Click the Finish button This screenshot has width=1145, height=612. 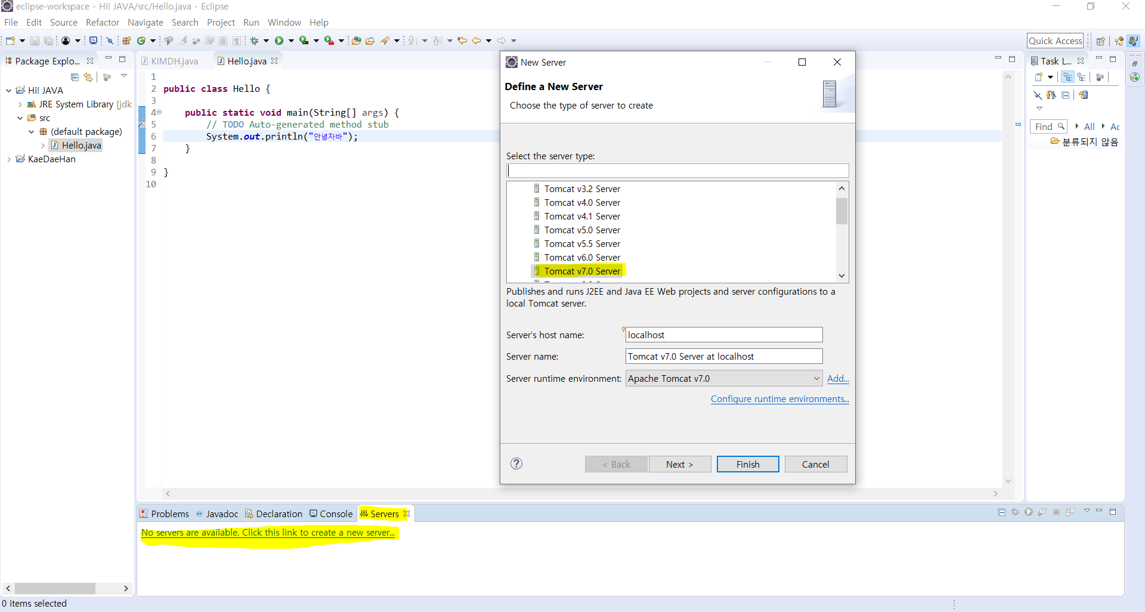(x=748, y=464)
